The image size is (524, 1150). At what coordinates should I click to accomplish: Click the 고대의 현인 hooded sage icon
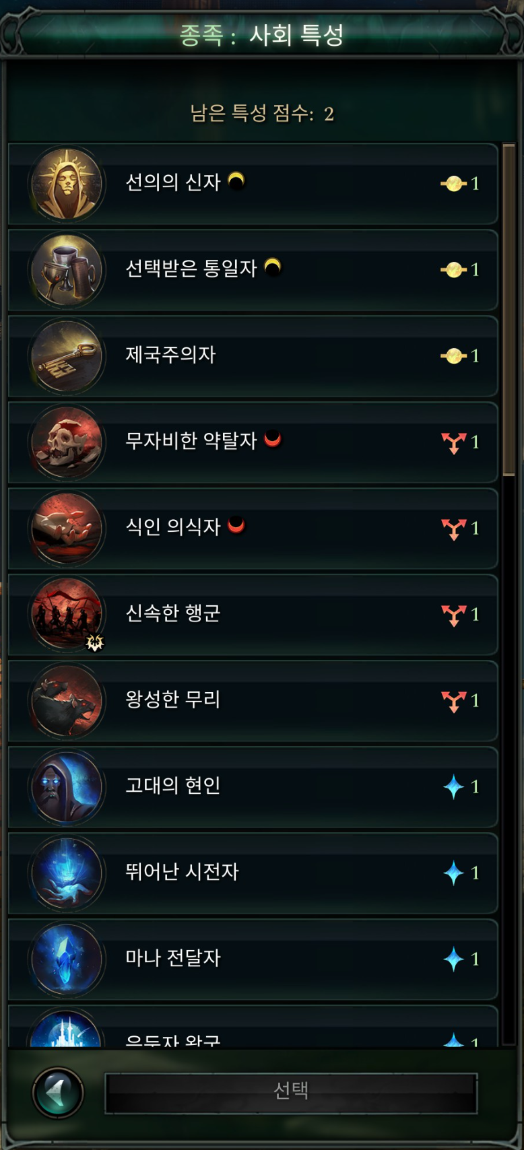(67, 787)
